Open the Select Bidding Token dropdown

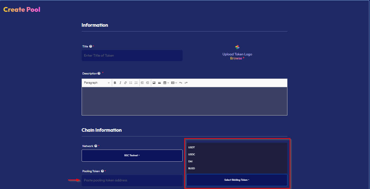[237, 180]
